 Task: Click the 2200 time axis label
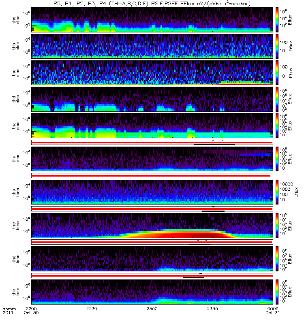pyautogui.click(x=31, y=309)
